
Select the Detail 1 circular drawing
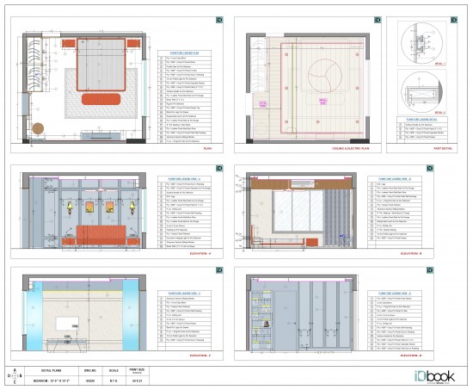coord(422,43)
